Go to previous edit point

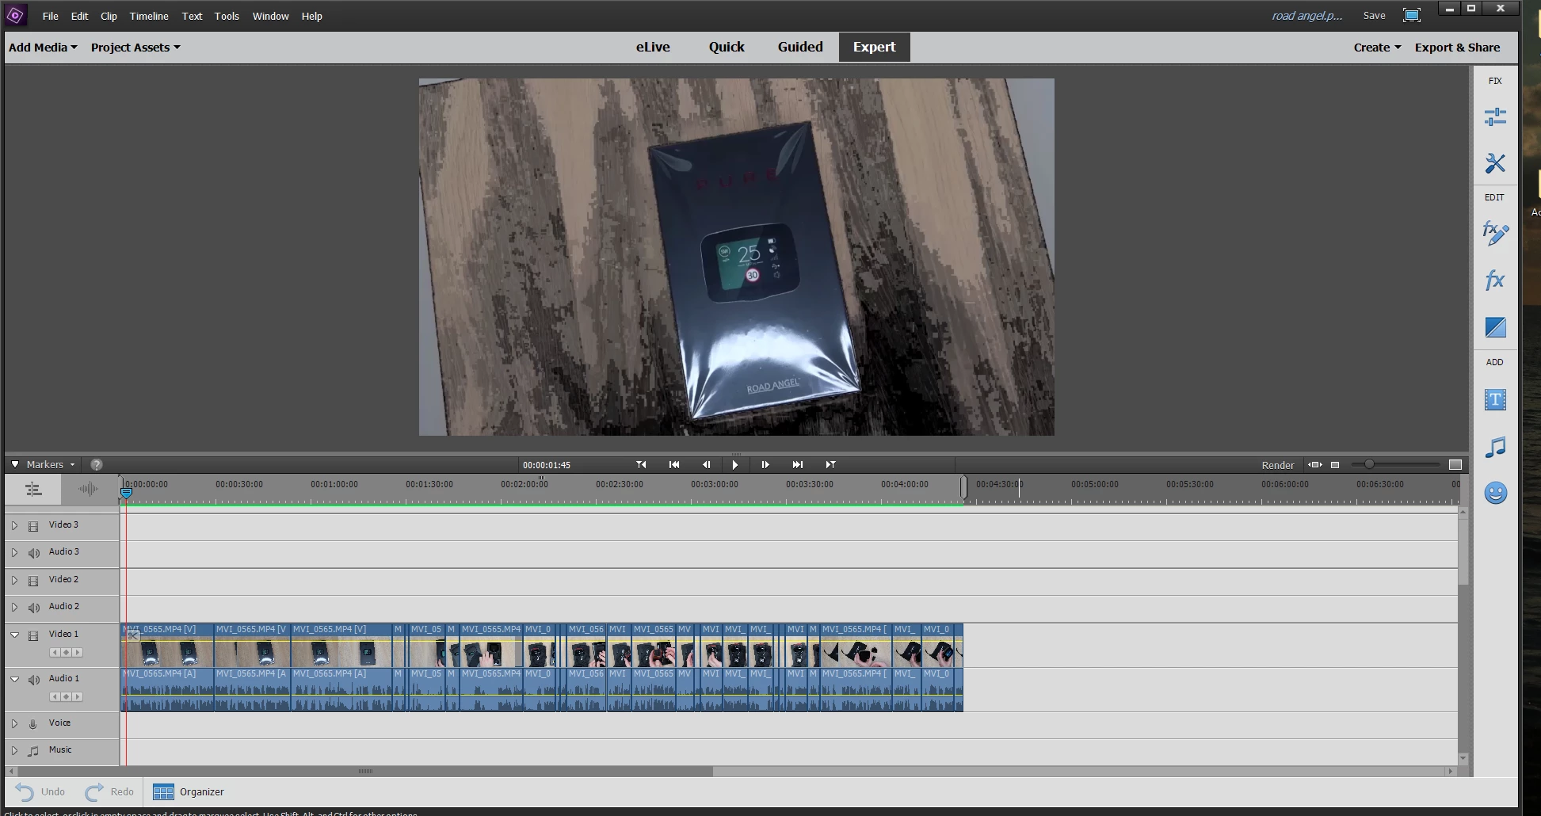point(641,465)
